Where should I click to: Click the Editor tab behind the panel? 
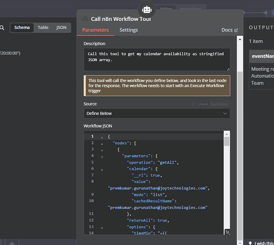pos(166,8)
